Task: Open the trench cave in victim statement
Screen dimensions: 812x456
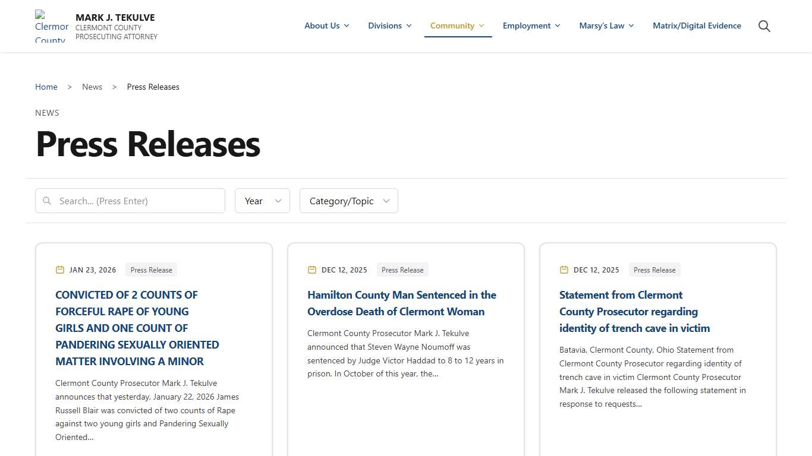Action: pyautogui.click(x=634, y=311)
